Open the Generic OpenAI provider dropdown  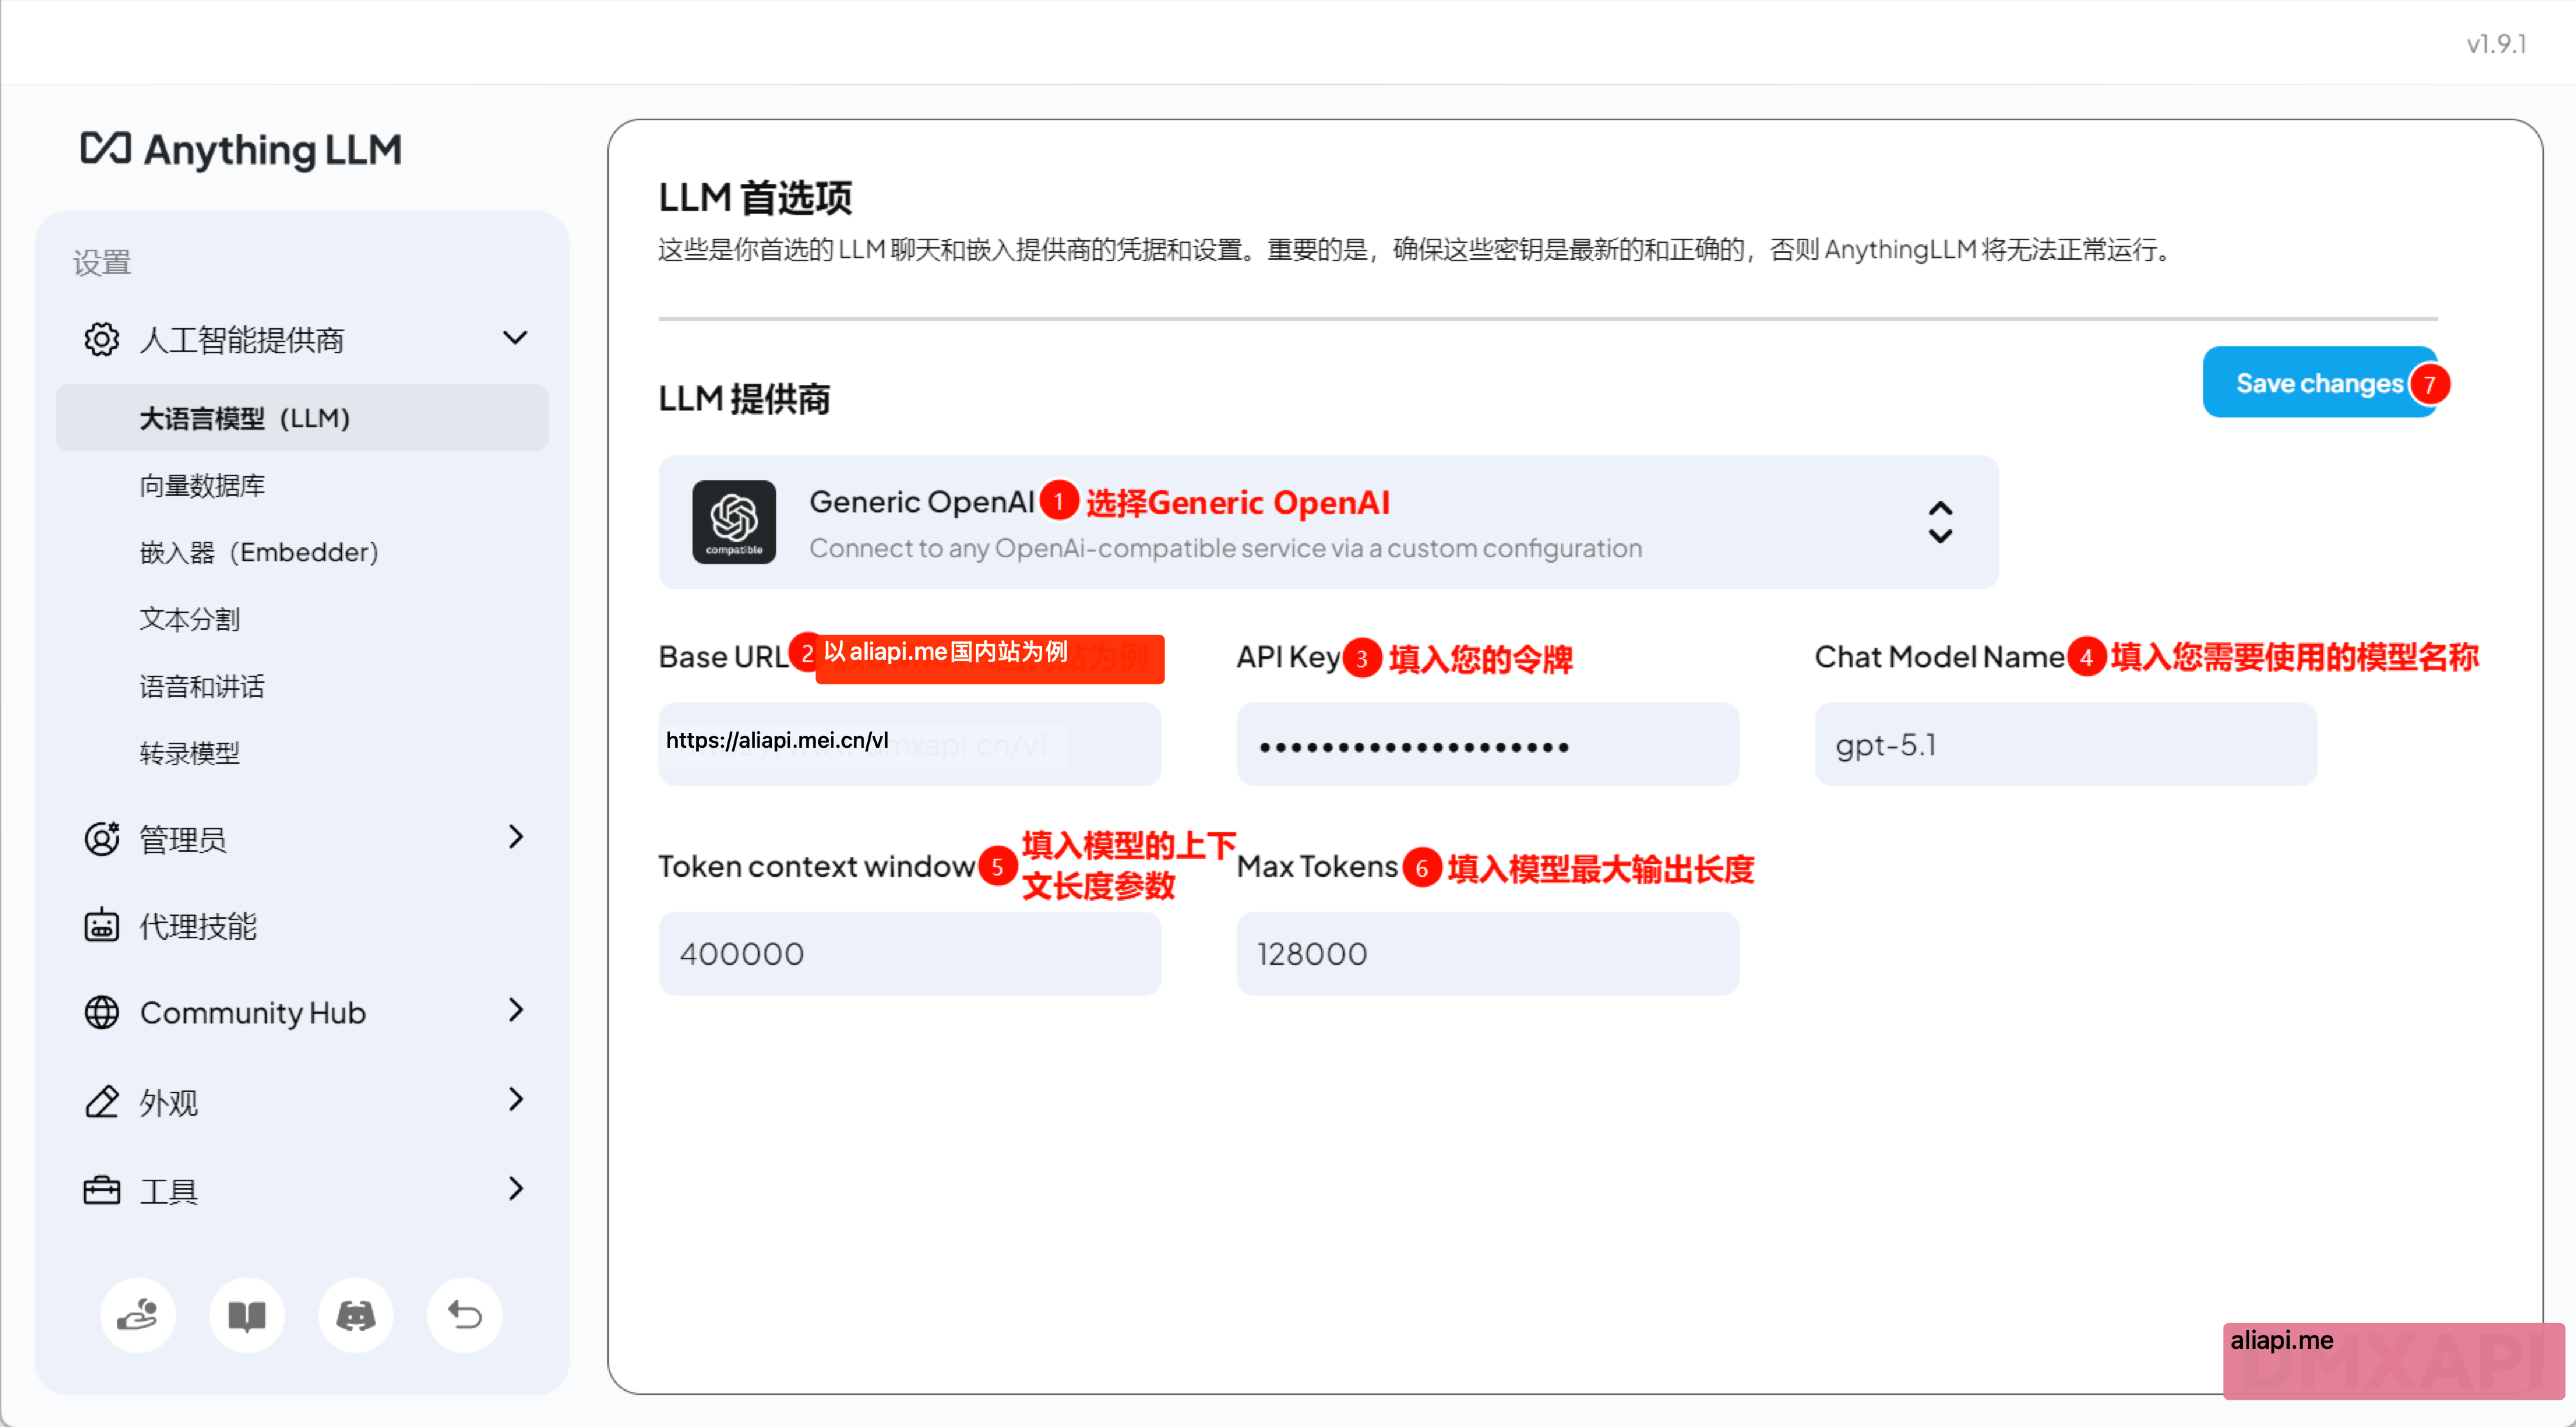[1328, 522]
